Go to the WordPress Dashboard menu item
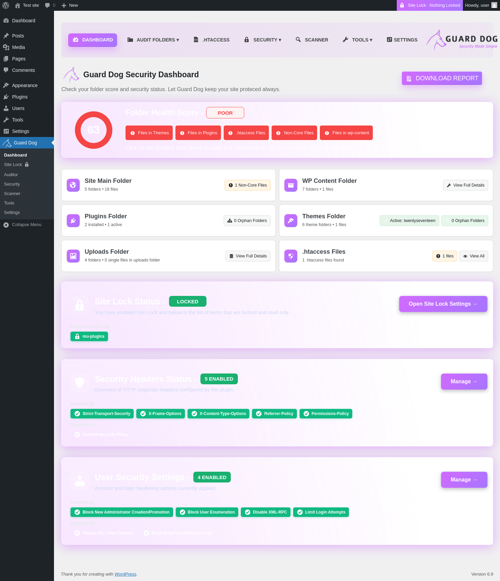The height and width of the screenshot is (581, 500). click(27, 21)
